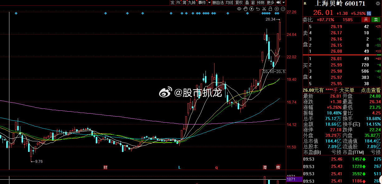This screenshot has width=382, height=184.
Task: Open the 复权 menu item
Action: pos(239,2)
